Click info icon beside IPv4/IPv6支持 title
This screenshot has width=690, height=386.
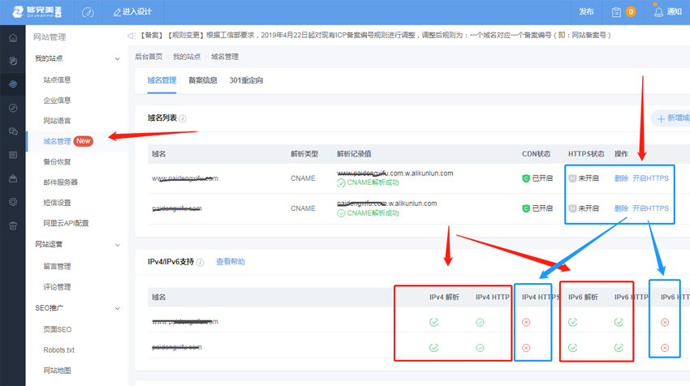201,263
